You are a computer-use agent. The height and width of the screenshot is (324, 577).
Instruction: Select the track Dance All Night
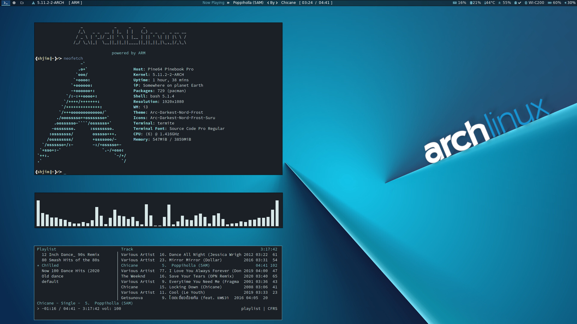[199, 255]
